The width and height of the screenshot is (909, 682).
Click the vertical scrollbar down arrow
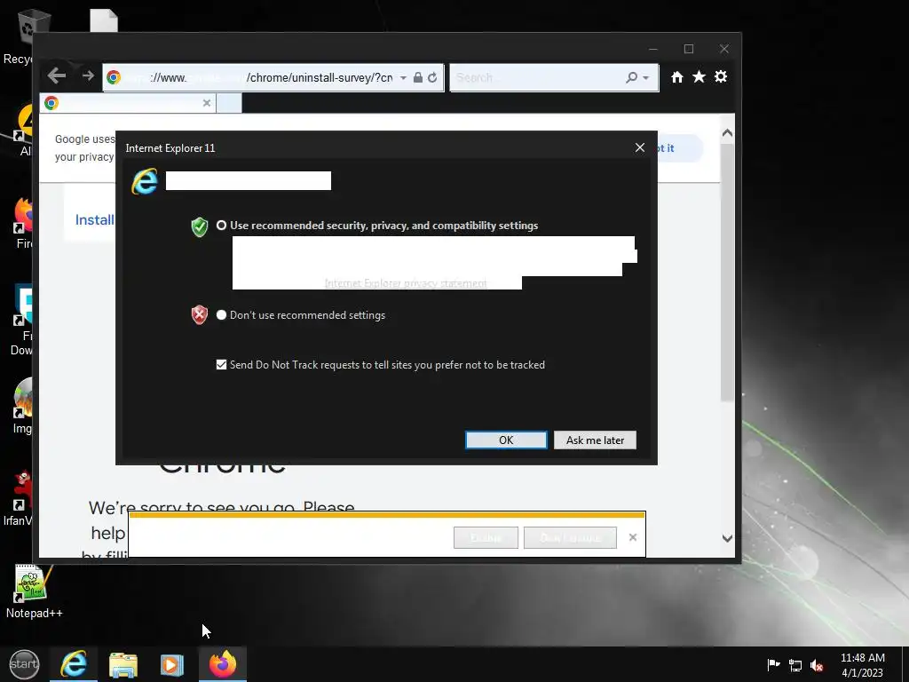tap(728, 538)
